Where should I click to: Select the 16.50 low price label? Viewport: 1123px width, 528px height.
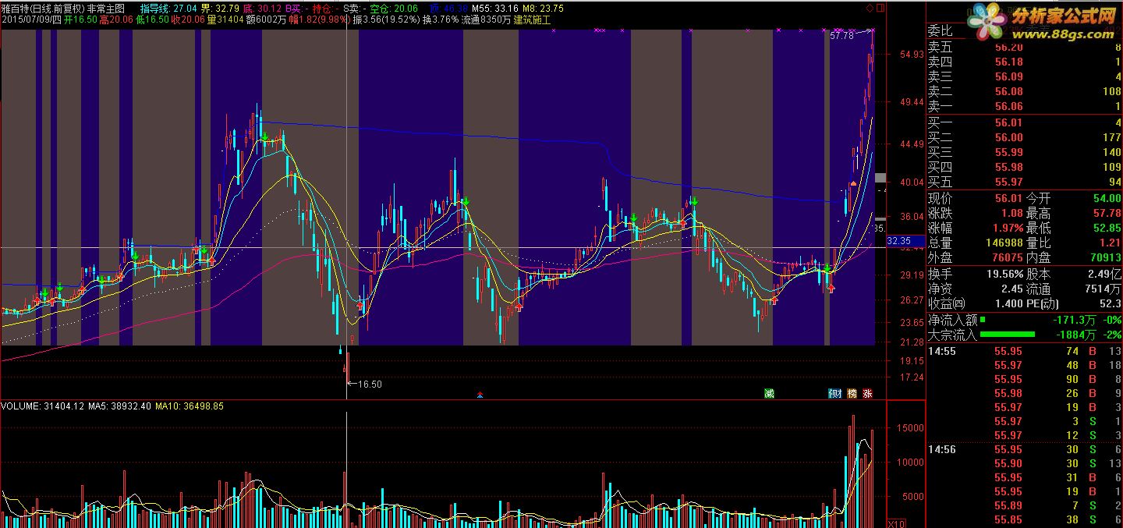point(370,384)
